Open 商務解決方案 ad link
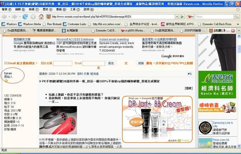 (22, 39)
